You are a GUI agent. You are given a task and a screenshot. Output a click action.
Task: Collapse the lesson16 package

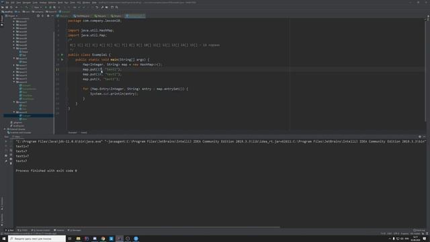click(14, 82)
